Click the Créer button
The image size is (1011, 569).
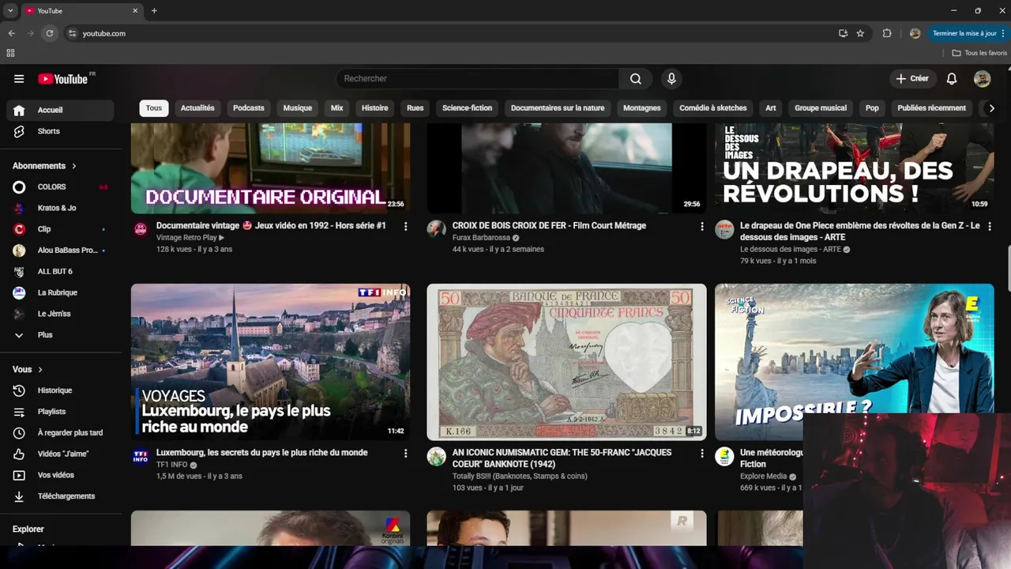912,79
